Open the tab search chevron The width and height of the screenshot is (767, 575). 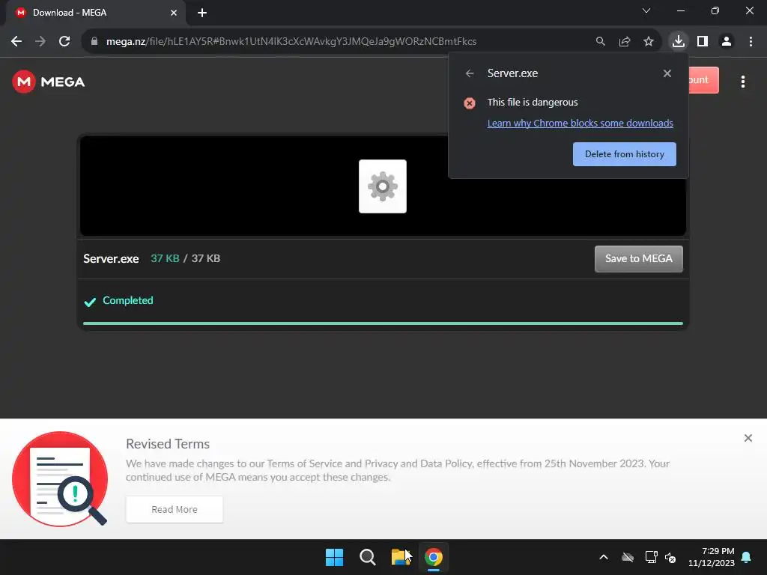pos(646,10)
